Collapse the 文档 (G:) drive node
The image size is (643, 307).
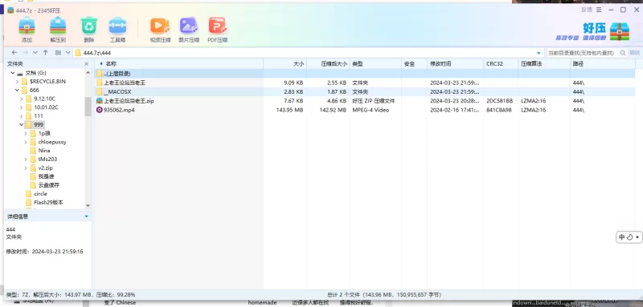pyautogui.click(x=12, y=73)
